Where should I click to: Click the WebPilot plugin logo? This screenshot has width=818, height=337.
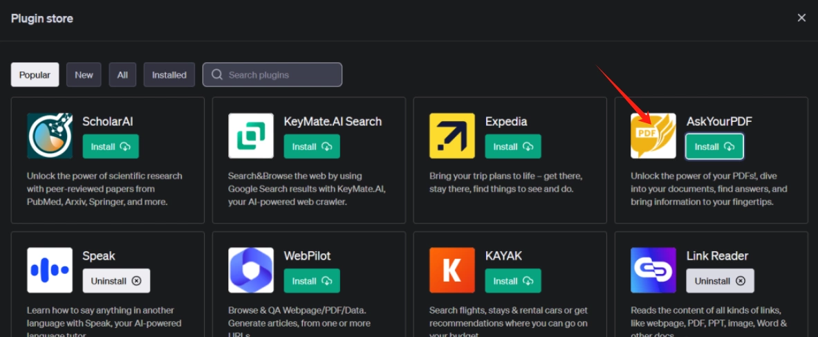pos(251,270)
